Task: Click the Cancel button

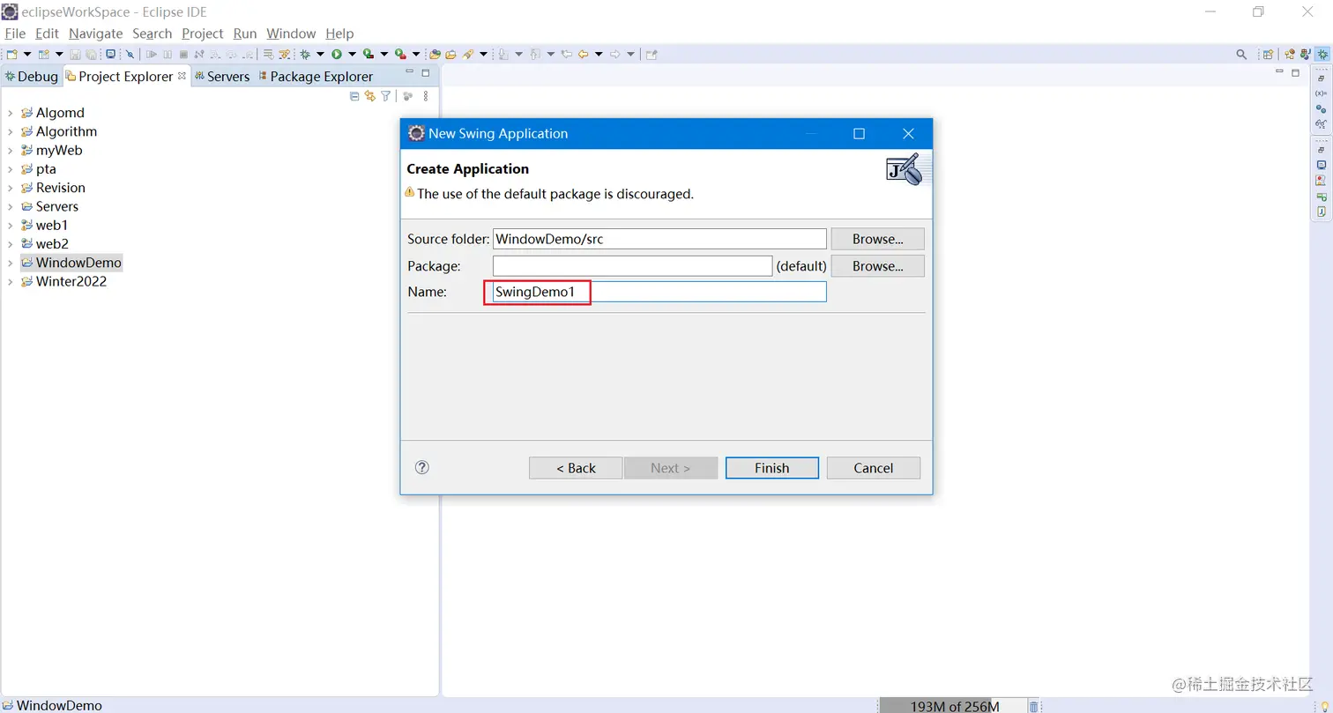Action: (873, 468)
